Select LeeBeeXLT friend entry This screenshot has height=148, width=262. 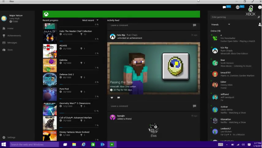point(234,132)
